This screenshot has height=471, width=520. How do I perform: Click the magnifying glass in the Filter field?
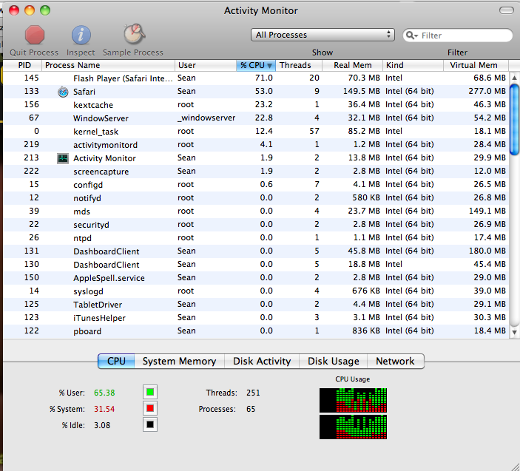[x=411, y=35]
